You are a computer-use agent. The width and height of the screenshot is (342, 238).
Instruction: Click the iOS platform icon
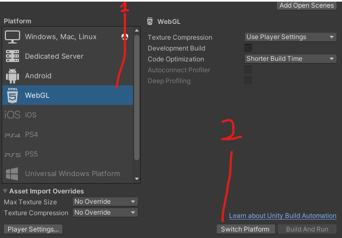(x=12, y=115)
